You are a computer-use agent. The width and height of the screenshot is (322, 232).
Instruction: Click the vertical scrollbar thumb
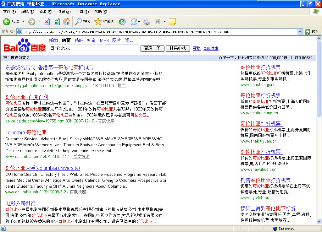319,79
